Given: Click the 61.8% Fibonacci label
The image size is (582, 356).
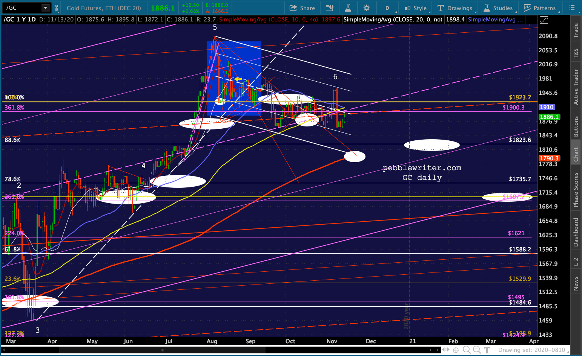Looking at the screenshot, I should click(x=12, y=250).
